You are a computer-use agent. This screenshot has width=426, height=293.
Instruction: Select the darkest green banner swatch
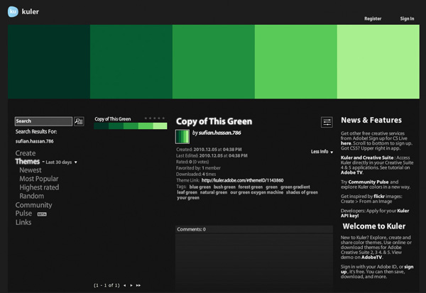(49, 62)
